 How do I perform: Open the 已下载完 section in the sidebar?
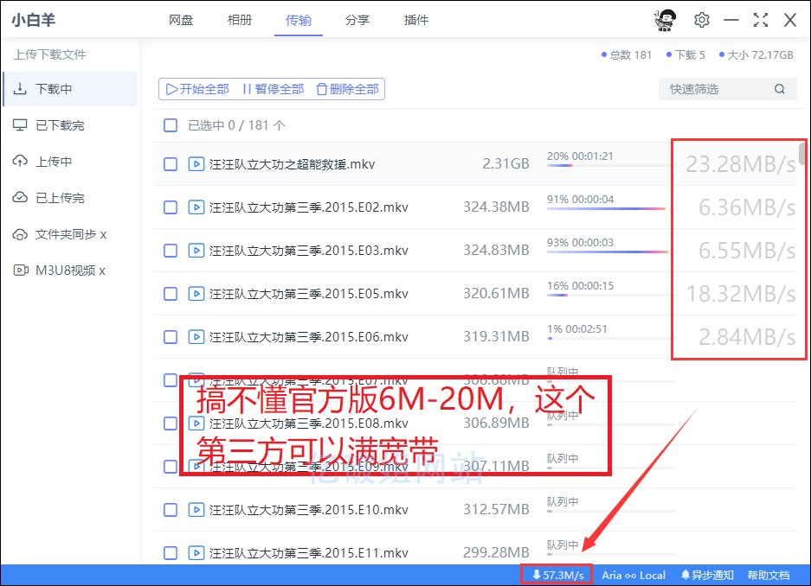coord(19,126)
